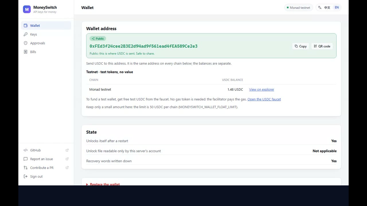The width and height of the screenshot is (367, 206).
Task: Show the wallet QR code
Action: pos(322,46)
